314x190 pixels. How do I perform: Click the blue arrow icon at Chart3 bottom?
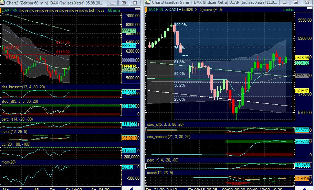pyautogui.click(x=305, y=189)
